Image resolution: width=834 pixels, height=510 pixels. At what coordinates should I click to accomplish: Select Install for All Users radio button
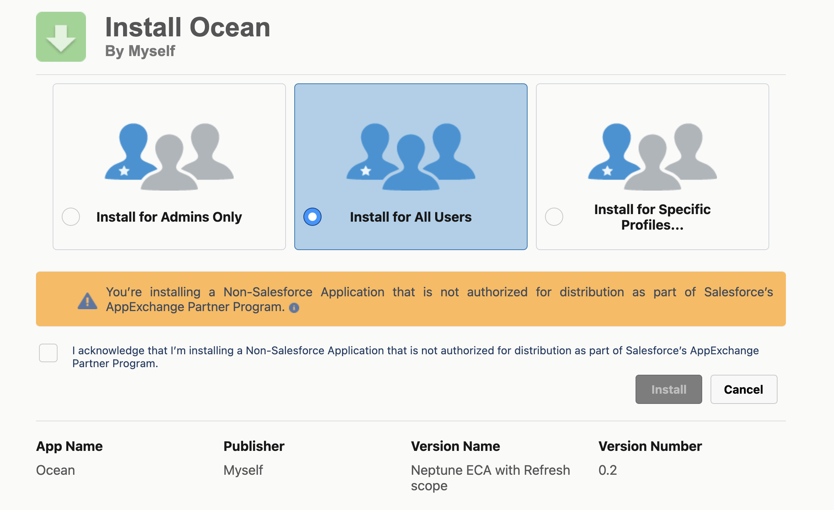(x=312, y=217)
